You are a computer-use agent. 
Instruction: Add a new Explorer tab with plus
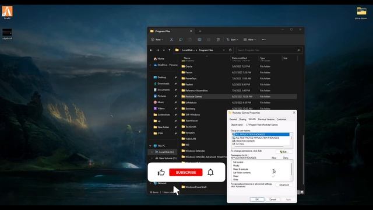click(200, 31)
